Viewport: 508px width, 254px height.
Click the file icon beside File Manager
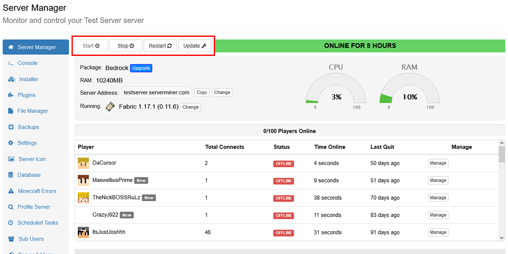(11, 111)
